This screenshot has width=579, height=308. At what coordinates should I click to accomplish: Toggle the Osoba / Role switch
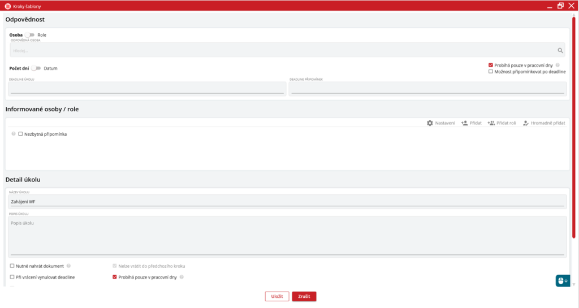(x=29, y=35)
